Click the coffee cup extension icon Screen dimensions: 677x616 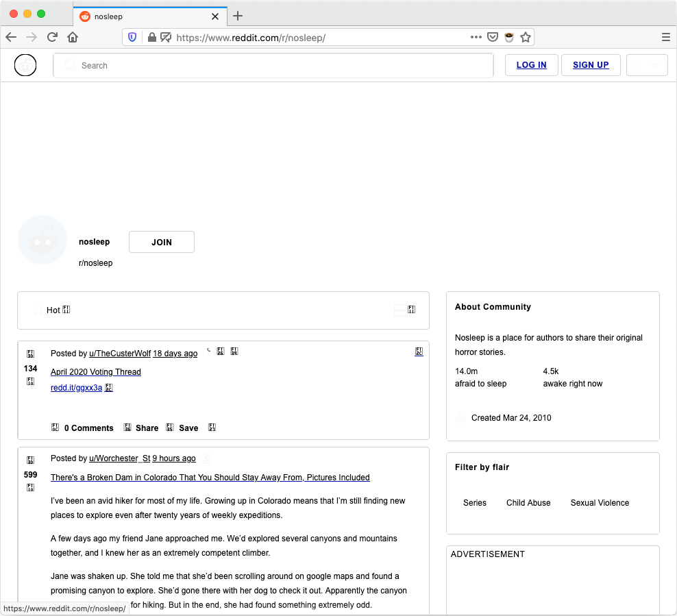point(509,37)
